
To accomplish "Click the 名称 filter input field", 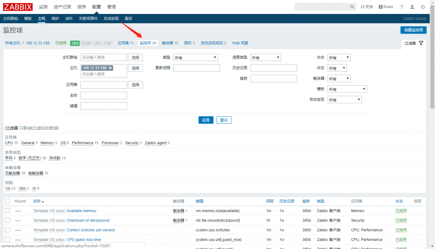I will pos(104,95).
